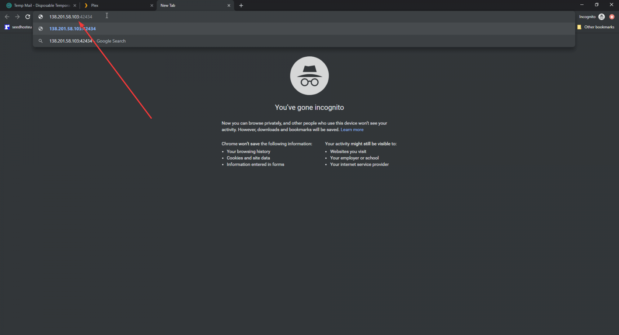This screenshot has height=335, width=619.
Task: Open a new tab with plus button
Action: click(x=241, y=6)
